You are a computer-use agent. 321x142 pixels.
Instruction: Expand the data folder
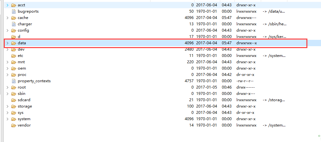coord(8,43)
